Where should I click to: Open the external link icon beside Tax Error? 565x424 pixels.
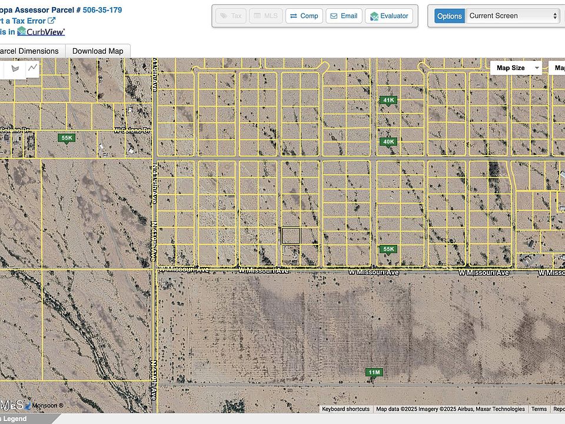click(x=52, y=21)
